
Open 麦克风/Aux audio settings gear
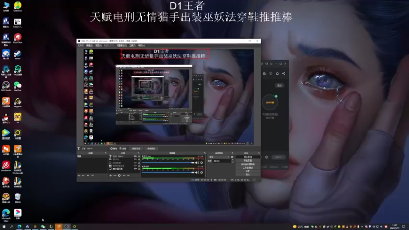click(201, 163)
